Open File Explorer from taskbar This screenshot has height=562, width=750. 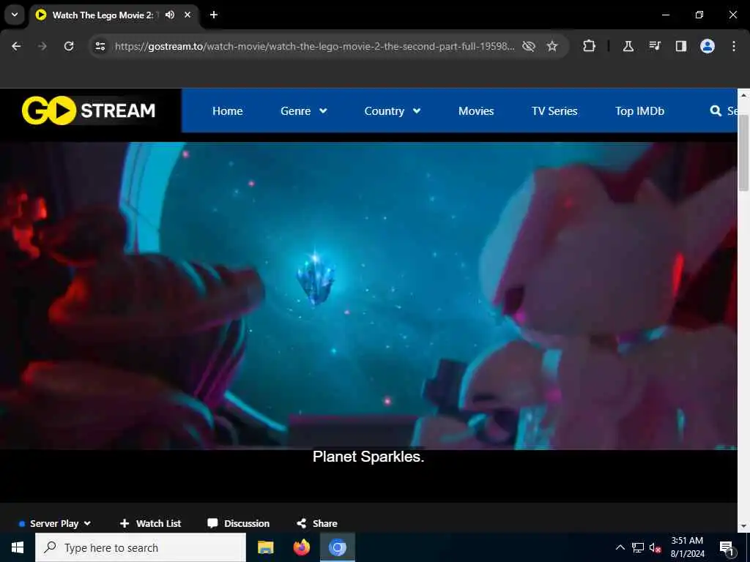click(x=265, y=547)
